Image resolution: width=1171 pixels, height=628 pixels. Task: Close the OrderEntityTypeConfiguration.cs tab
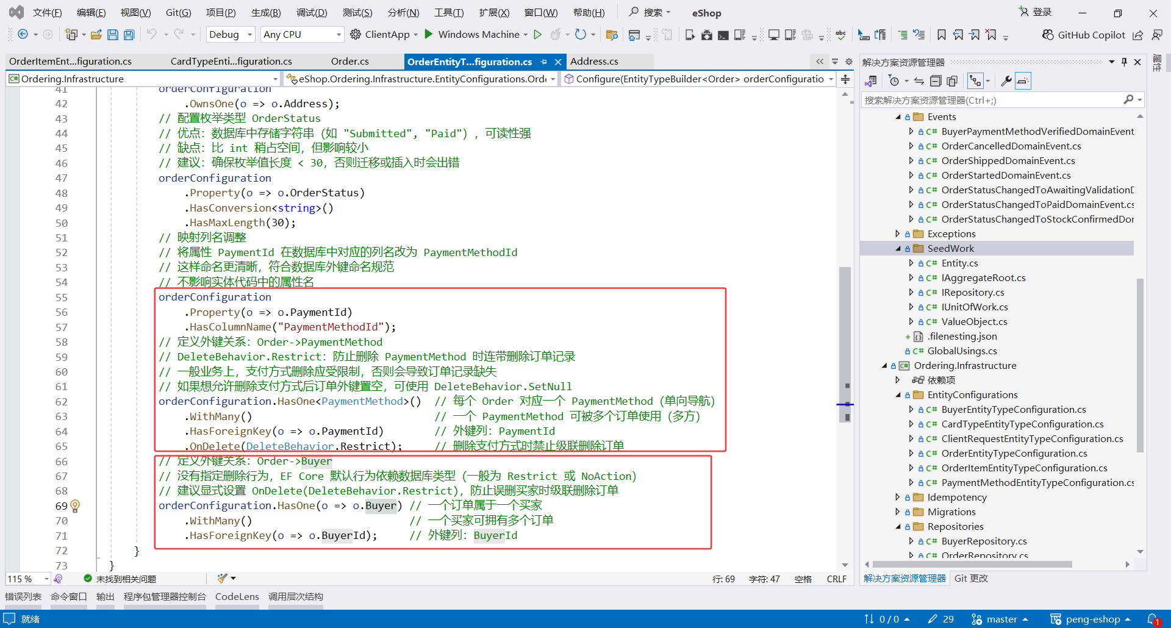[557, 62]
